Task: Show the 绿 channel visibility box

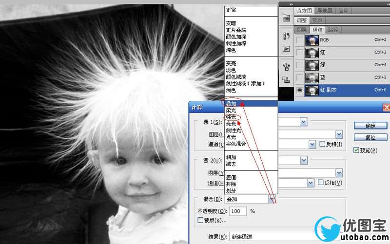Action: tap(300, 65)
